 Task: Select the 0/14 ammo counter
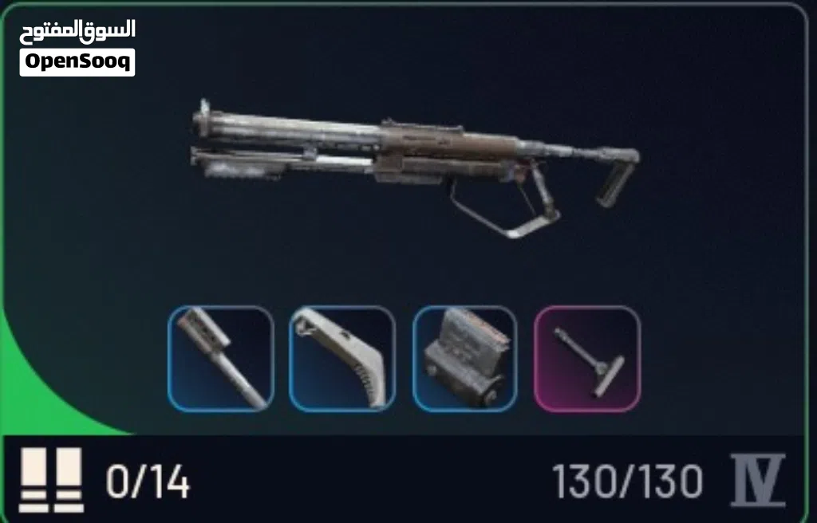(x=148, y=482)
